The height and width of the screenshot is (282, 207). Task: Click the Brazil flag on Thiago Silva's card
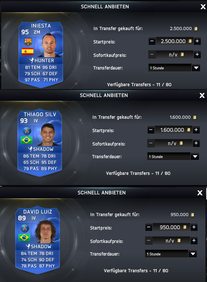click(x=26, y=140)
